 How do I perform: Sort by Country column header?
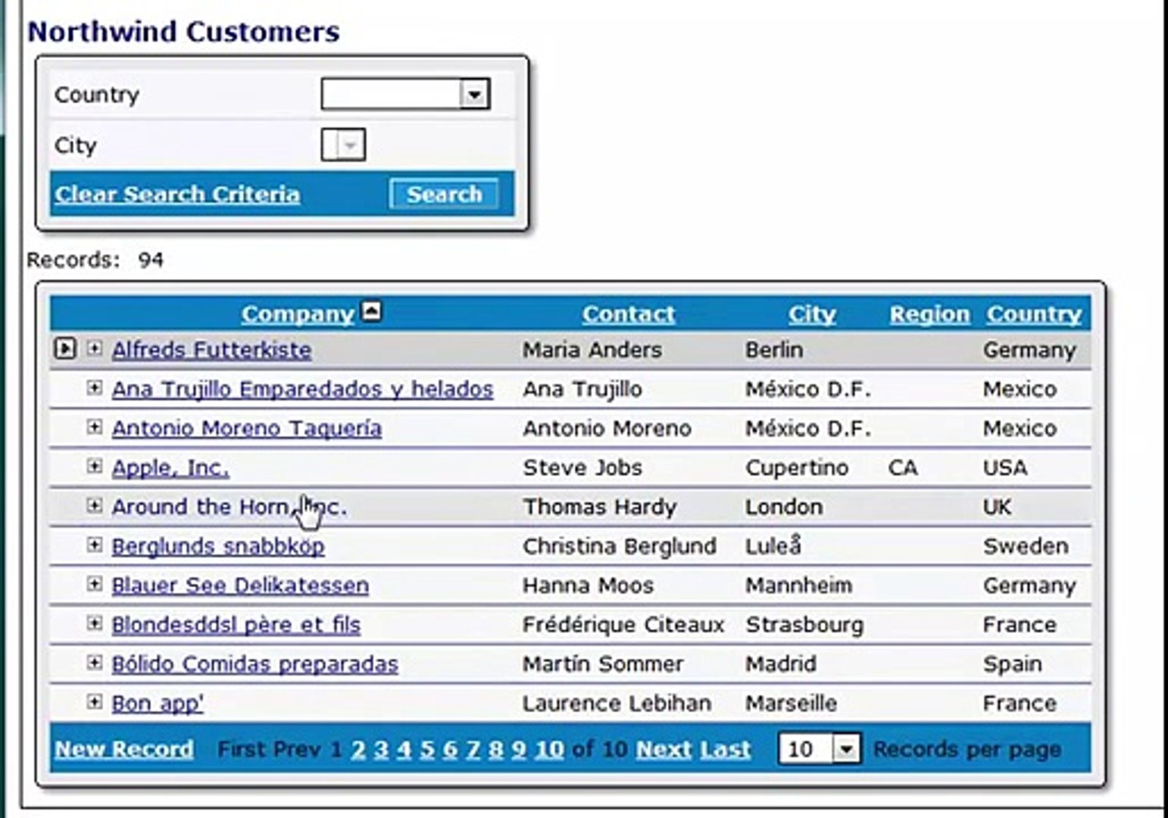tap(1034, 314)
